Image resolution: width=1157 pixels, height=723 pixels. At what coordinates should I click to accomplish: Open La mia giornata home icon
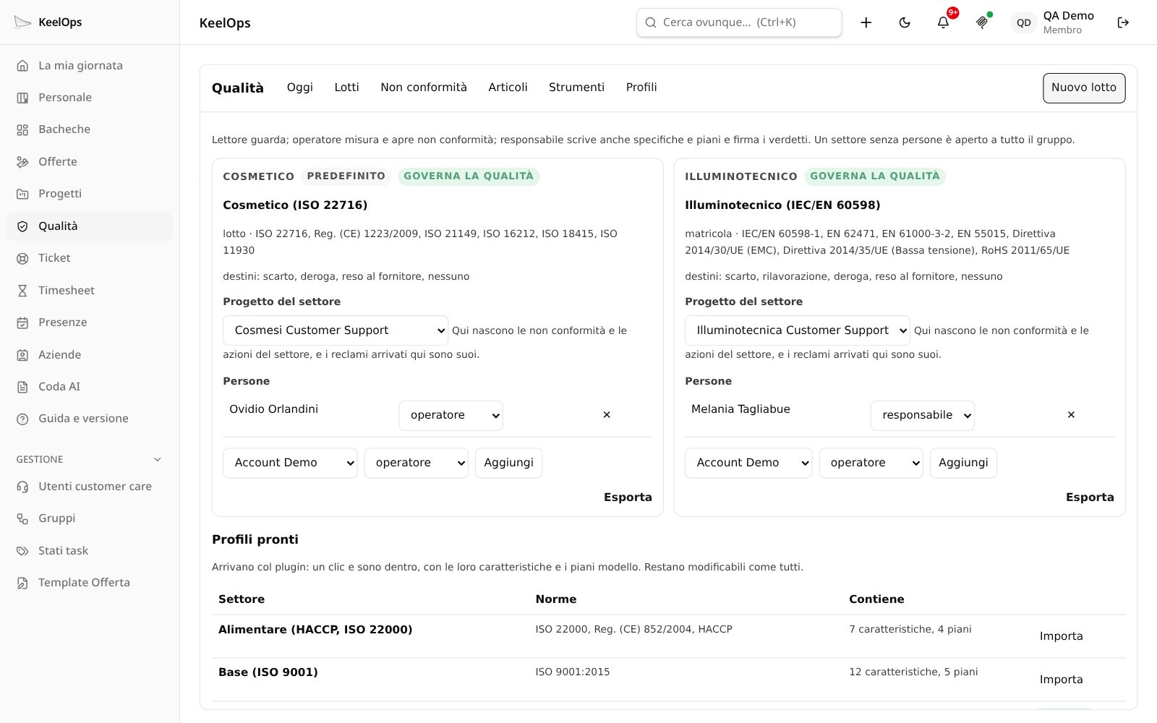click(x=22, y=66)
